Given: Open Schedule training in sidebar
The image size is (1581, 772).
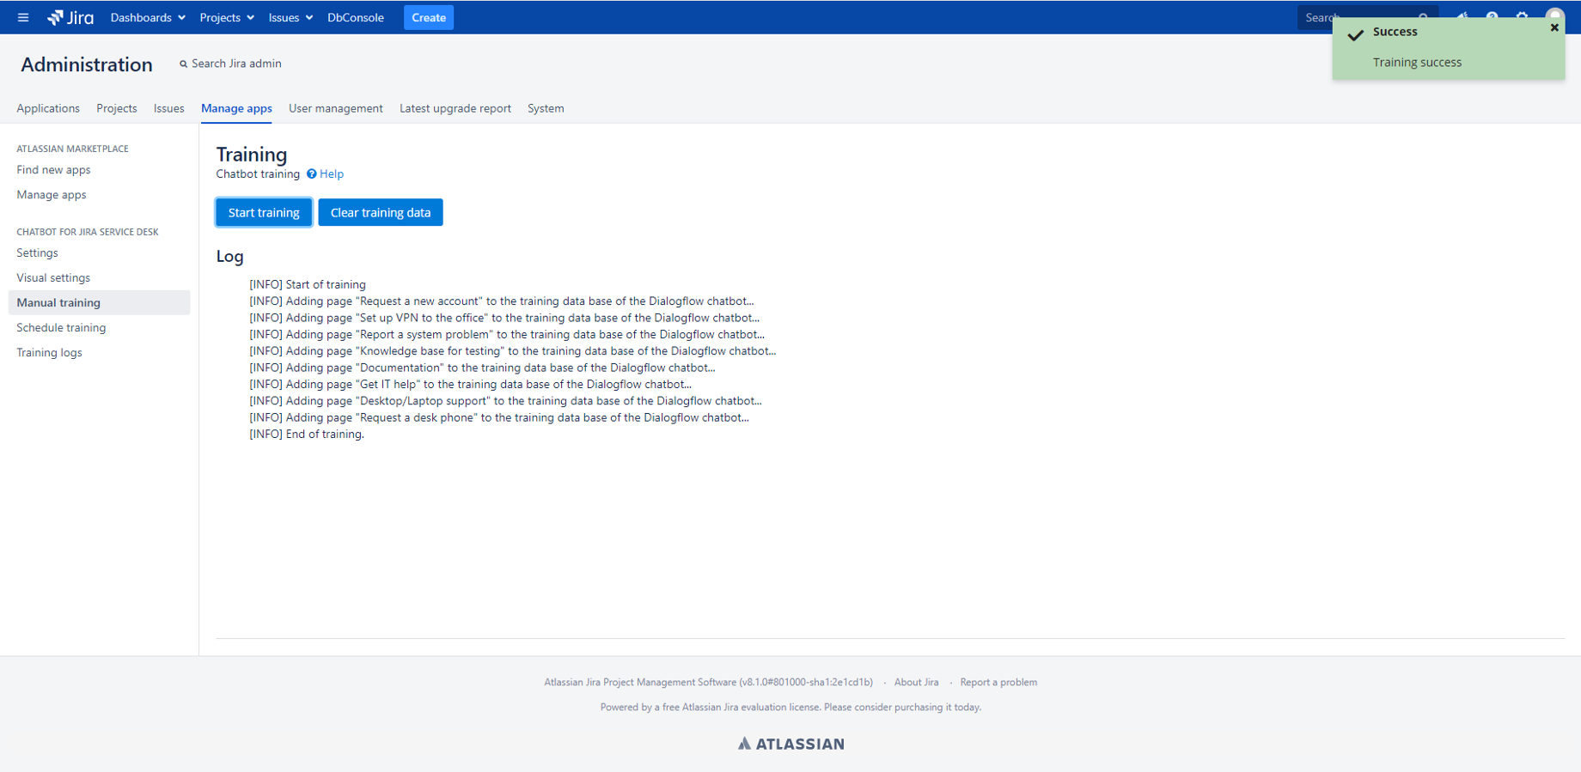Looking at the screenshot, I should pos(61,328).
